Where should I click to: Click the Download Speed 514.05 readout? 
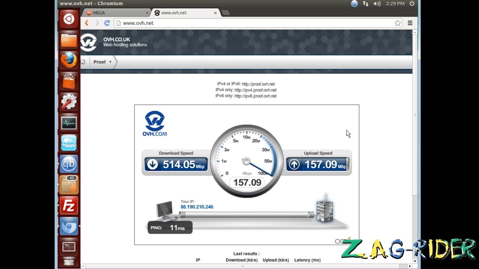tap(176, 164)
